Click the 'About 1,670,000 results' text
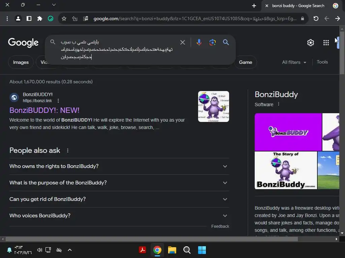This screenshot has height=258, width=345. pos(51,82)
